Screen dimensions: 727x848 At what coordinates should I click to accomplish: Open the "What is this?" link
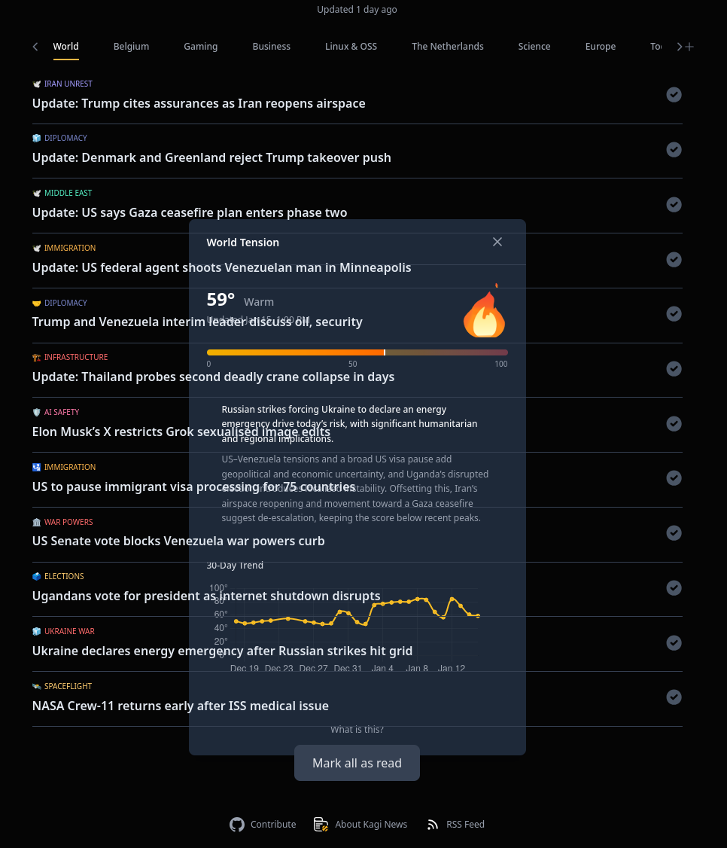[x=357, y=730]
